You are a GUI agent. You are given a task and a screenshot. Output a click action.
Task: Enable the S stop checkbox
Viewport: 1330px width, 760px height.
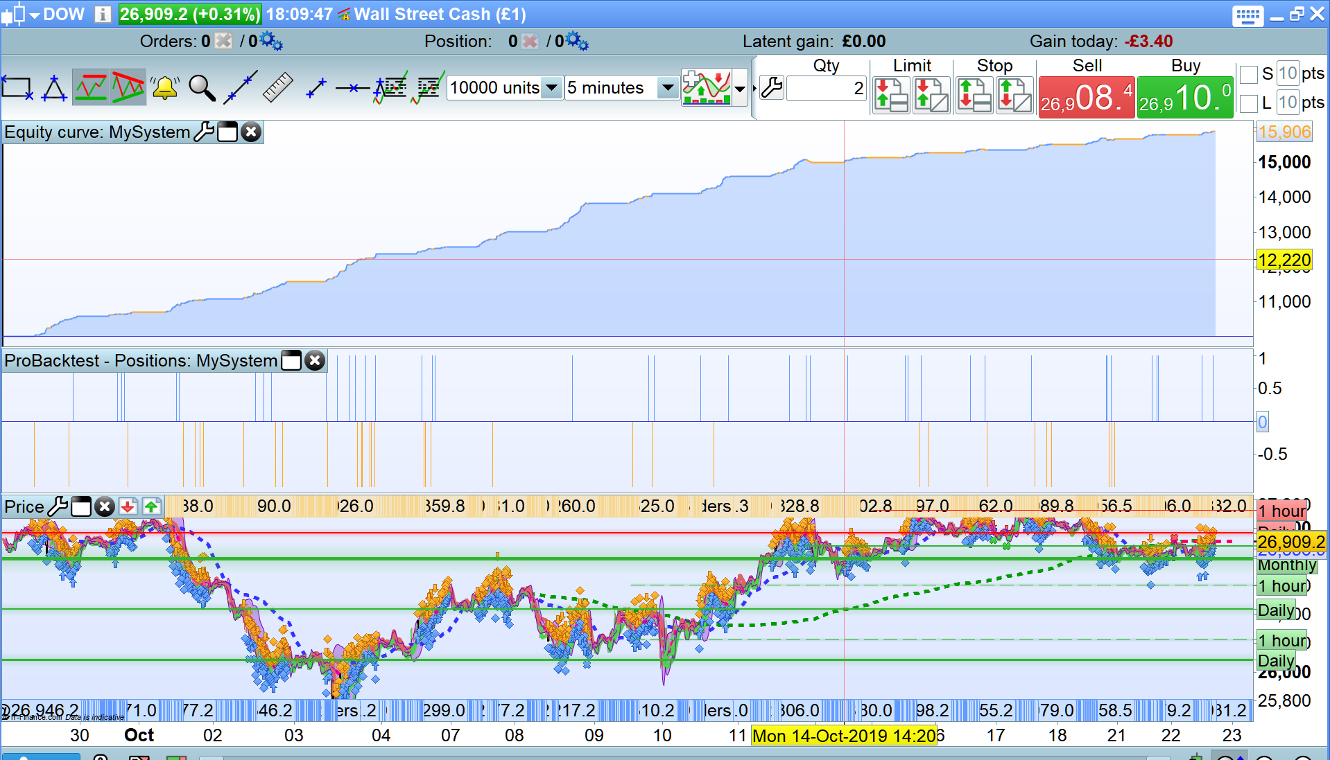[1248, 74]
